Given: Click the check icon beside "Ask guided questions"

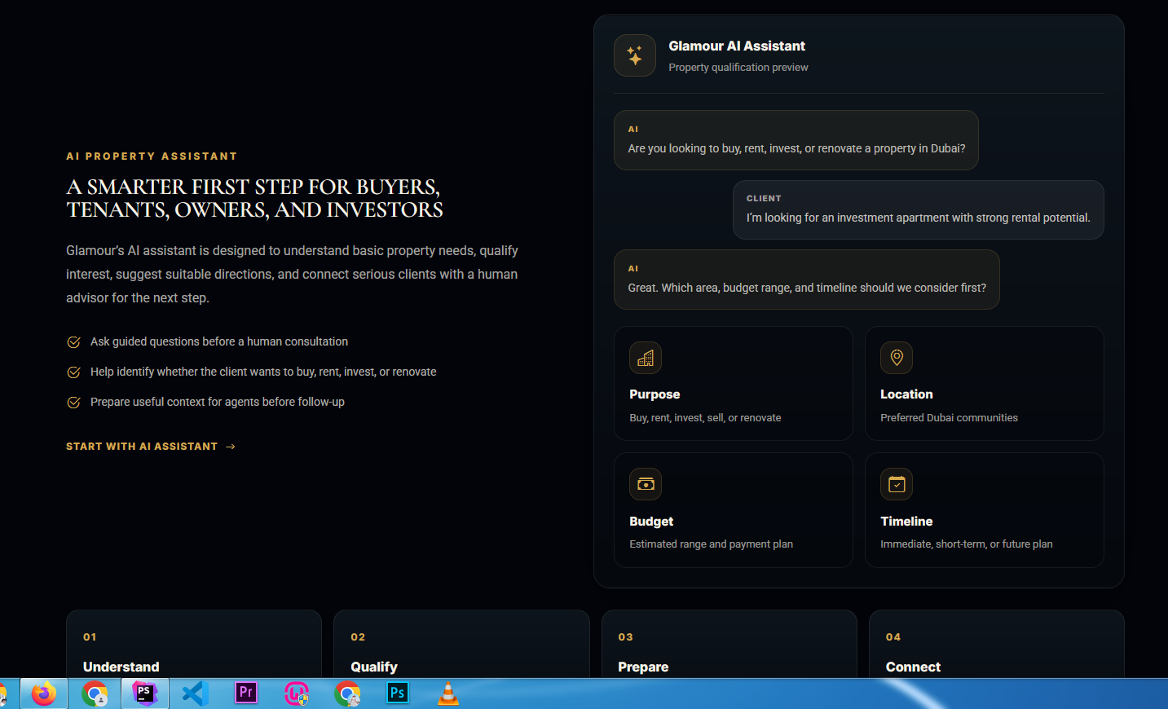Looking at the screenshot, I should point(73,342).
